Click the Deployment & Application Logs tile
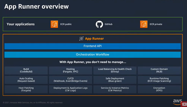Screen dimensions: 187x107 click(x=71, y=89)
